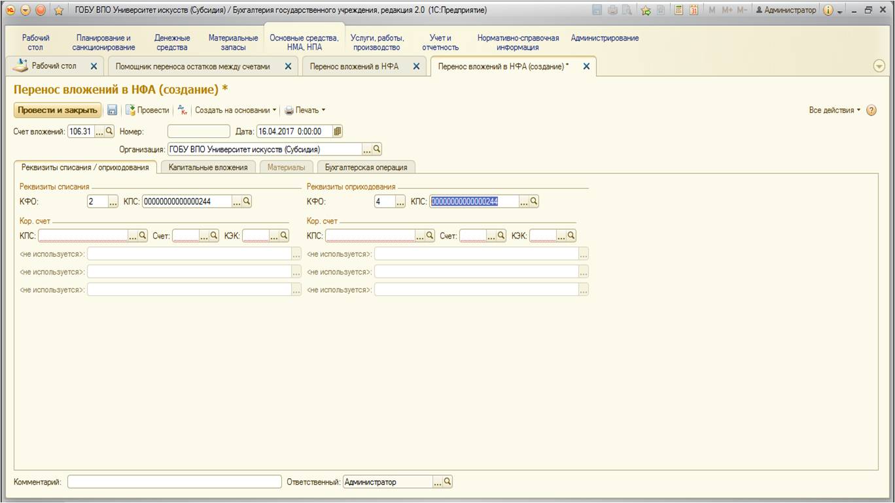Expand the Все действия menu
The height and width of the screenshot is (503, 895).
[835, 110]
